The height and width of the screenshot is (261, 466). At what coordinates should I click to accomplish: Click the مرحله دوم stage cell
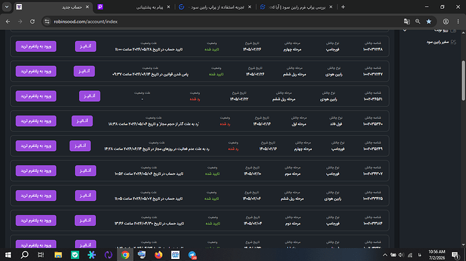pyautogui.click(x=292, y=223)
